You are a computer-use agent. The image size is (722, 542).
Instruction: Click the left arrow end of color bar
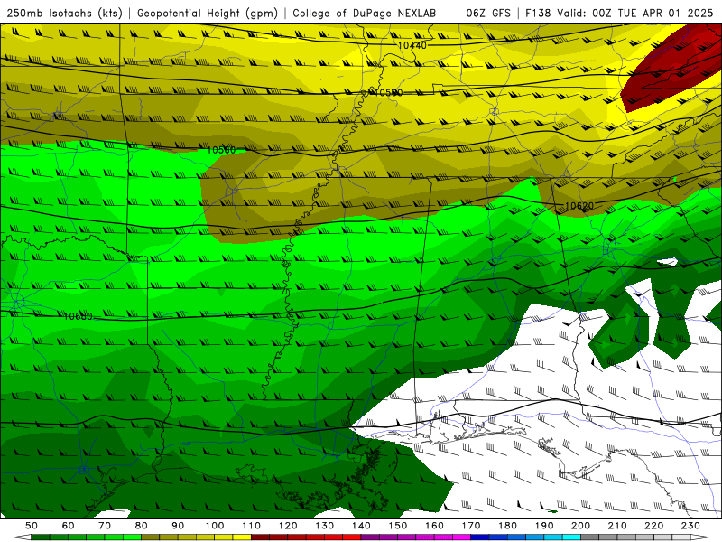[21, 537]
